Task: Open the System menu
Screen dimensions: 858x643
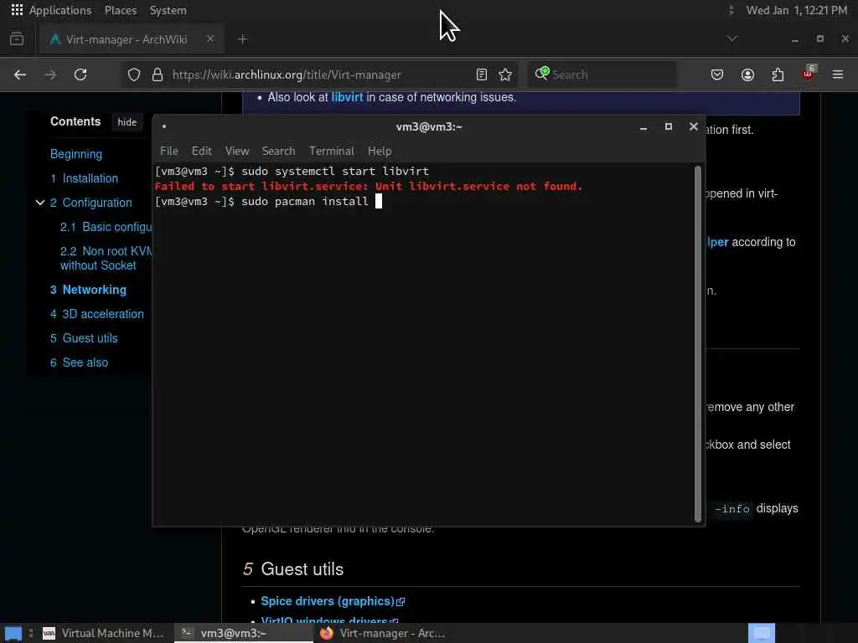Action: 168,10
